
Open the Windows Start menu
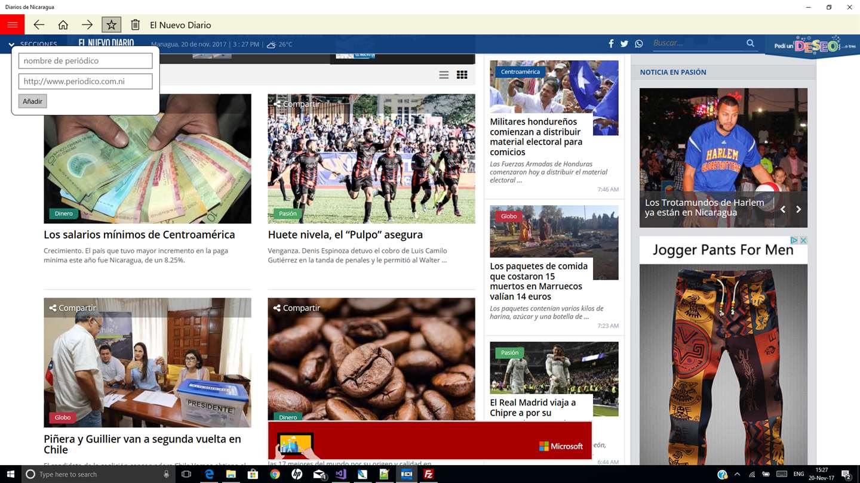point(10,474)
